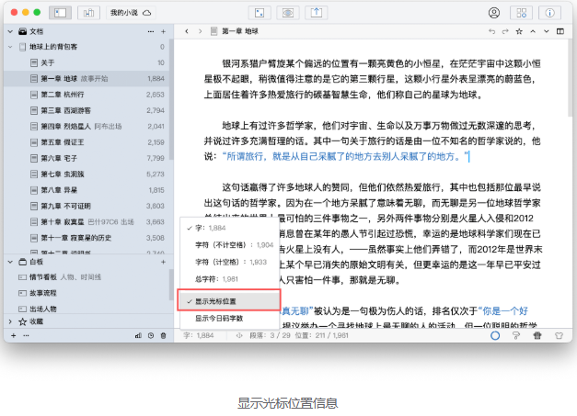Toggle the typewriter mode icon
Viewport: 577px width, 416px height.
(537, 335)
